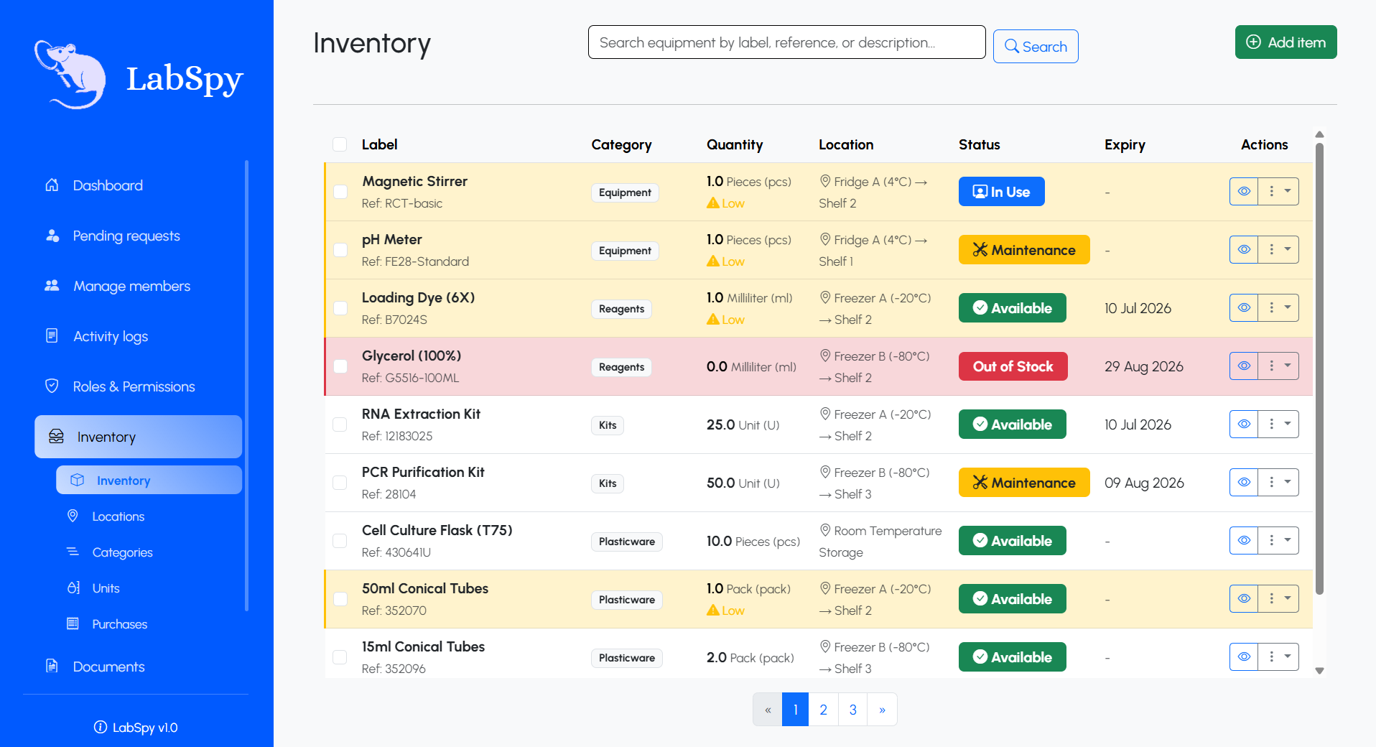Go to page 3 of inventory

coord(852,710)
